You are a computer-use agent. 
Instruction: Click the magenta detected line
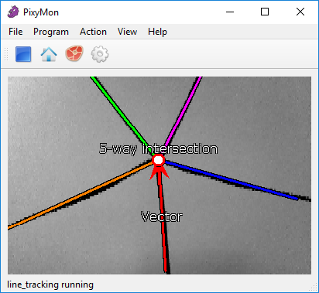coord(183,112)
